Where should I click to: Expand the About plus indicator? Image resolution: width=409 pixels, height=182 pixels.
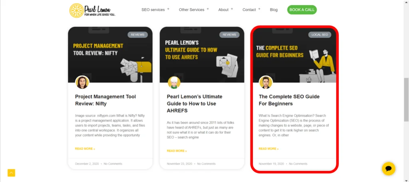(232, 9)
